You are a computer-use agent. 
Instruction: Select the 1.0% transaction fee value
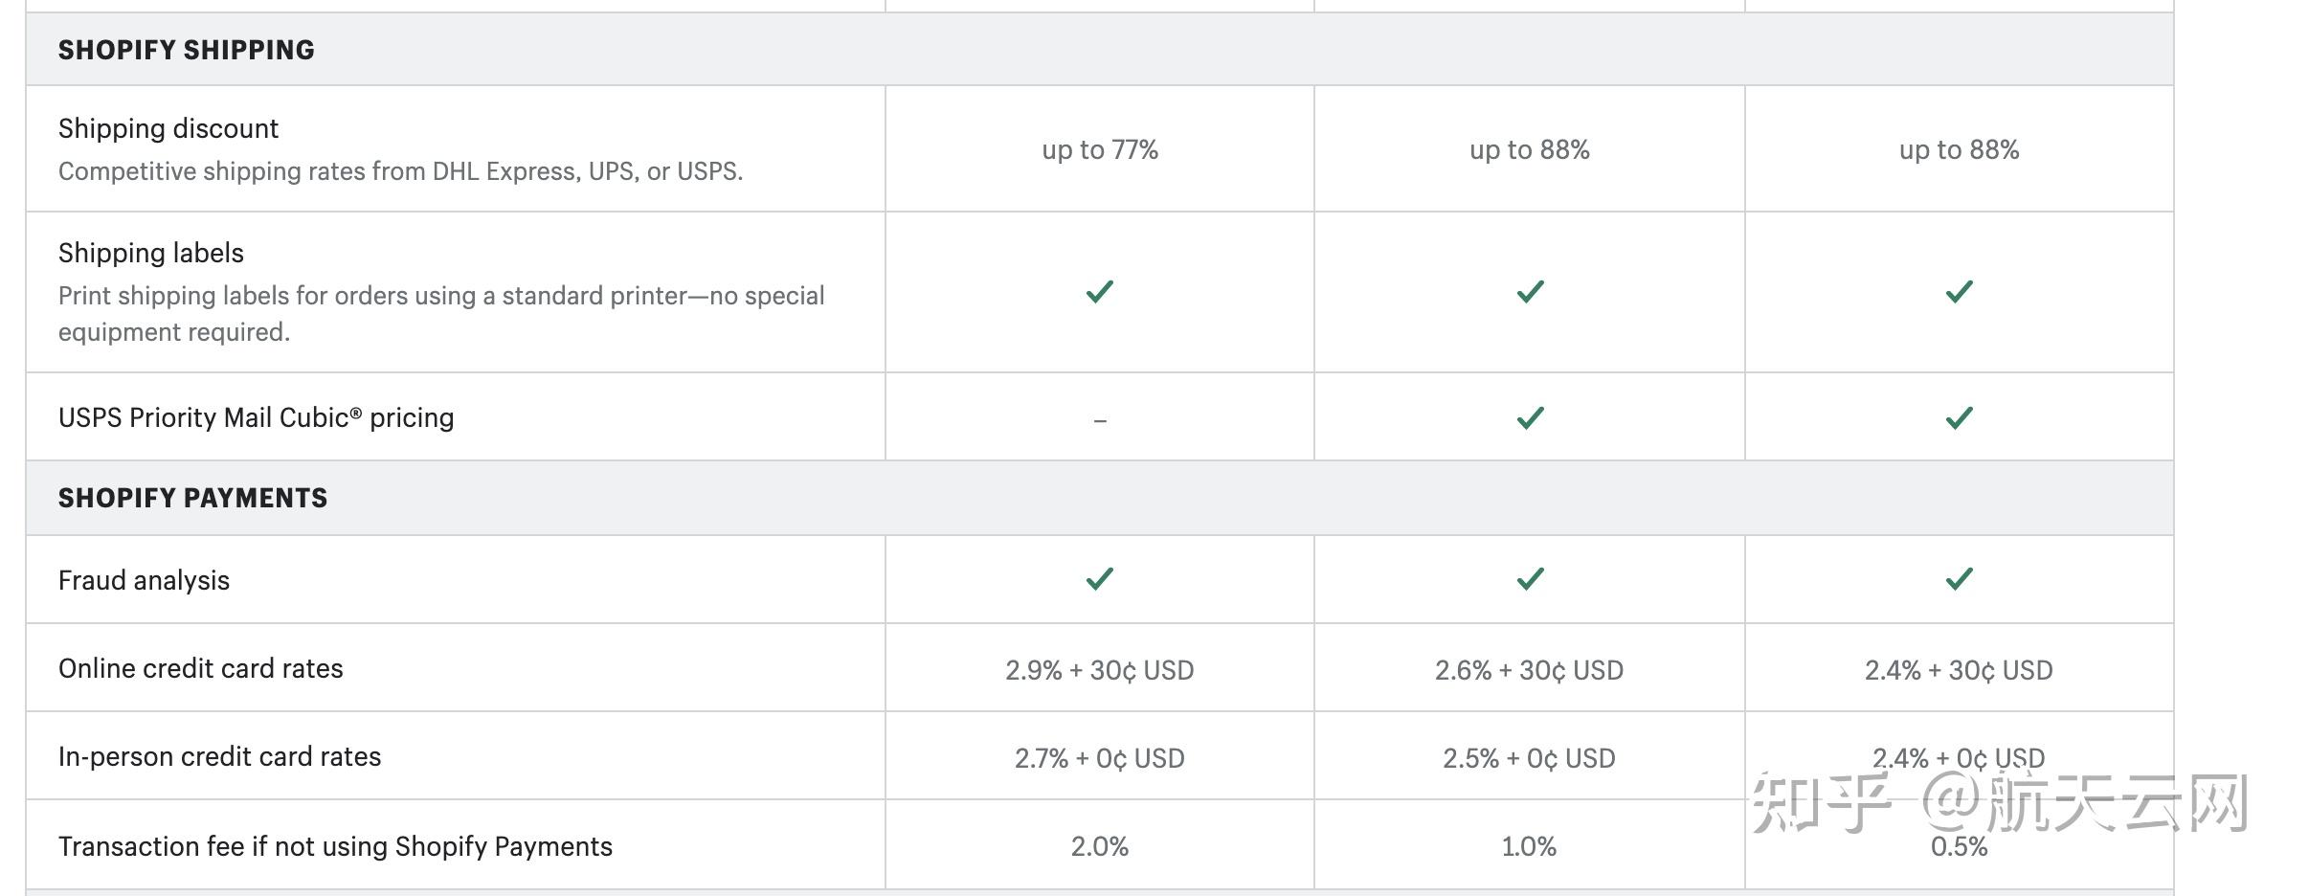pos(1529,846)
